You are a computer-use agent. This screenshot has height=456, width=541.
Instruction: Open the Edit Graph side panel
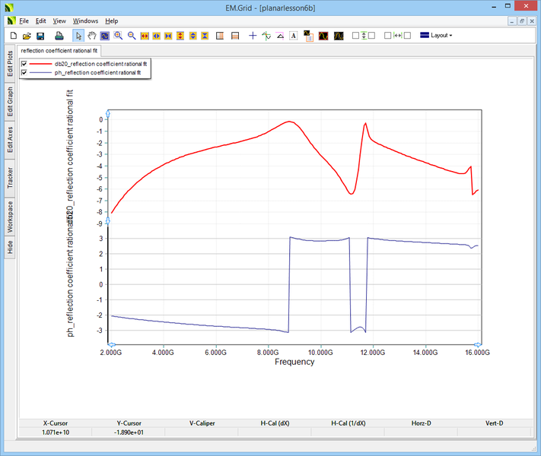[x=10, y=100]
